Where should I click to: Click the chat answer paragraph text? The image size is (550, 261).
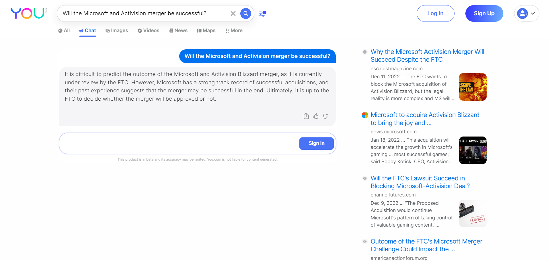point(197,86)
